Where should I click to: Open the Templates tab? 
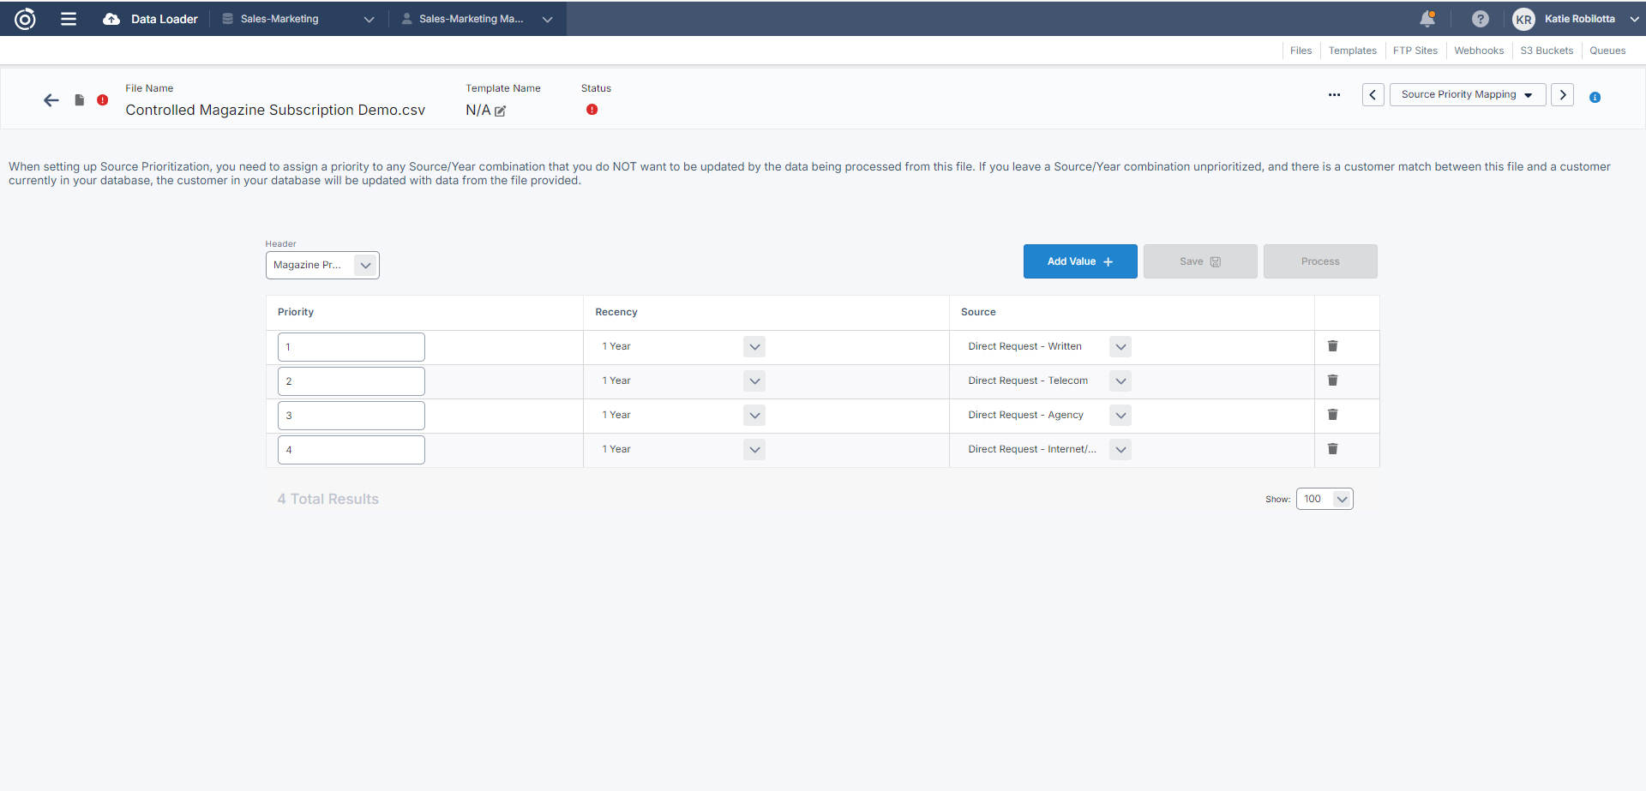[1352, 51]
